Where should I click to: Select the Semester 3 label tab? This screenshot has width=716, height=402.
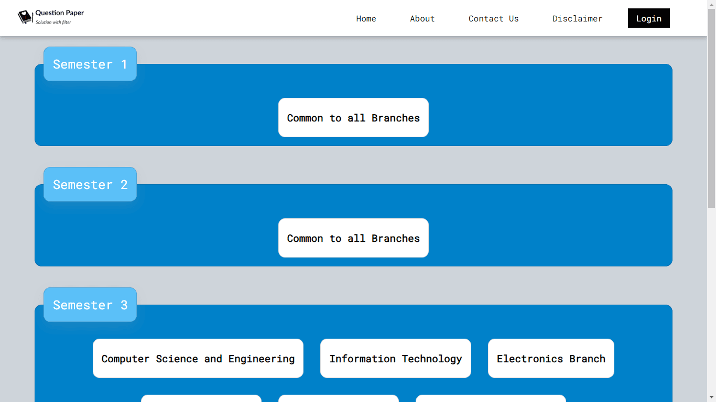90,305
